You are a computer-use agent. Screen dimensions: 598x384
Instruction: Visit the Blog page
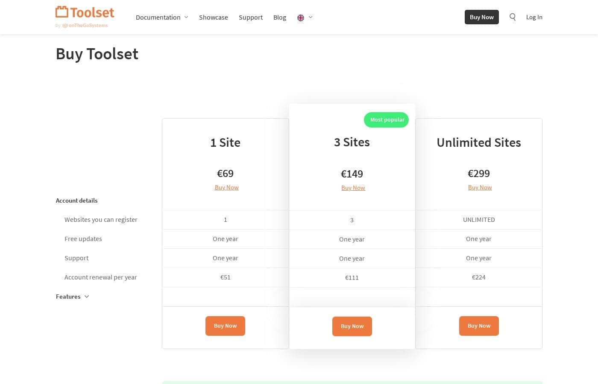tap(280, 17)
